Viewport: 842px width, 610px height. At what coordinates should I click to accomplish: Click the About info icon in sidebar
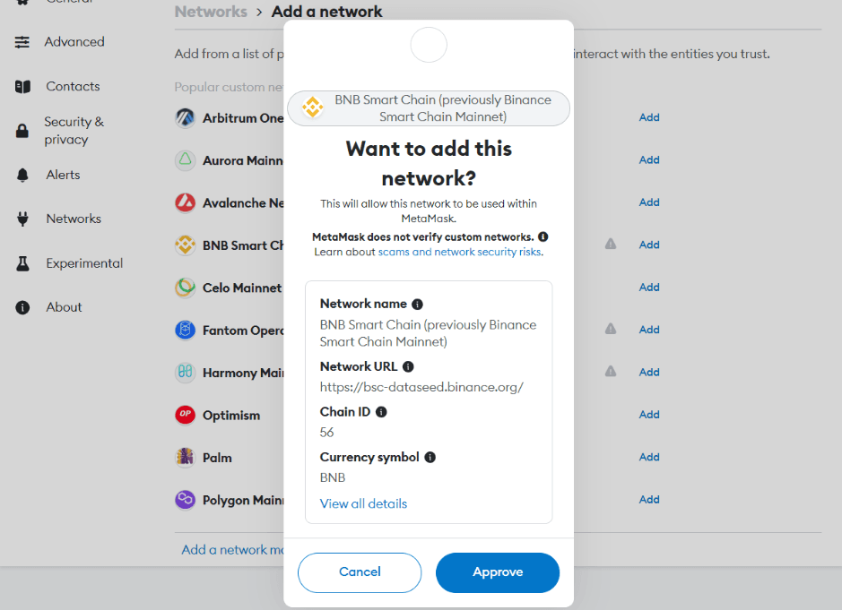pos(22,306)
